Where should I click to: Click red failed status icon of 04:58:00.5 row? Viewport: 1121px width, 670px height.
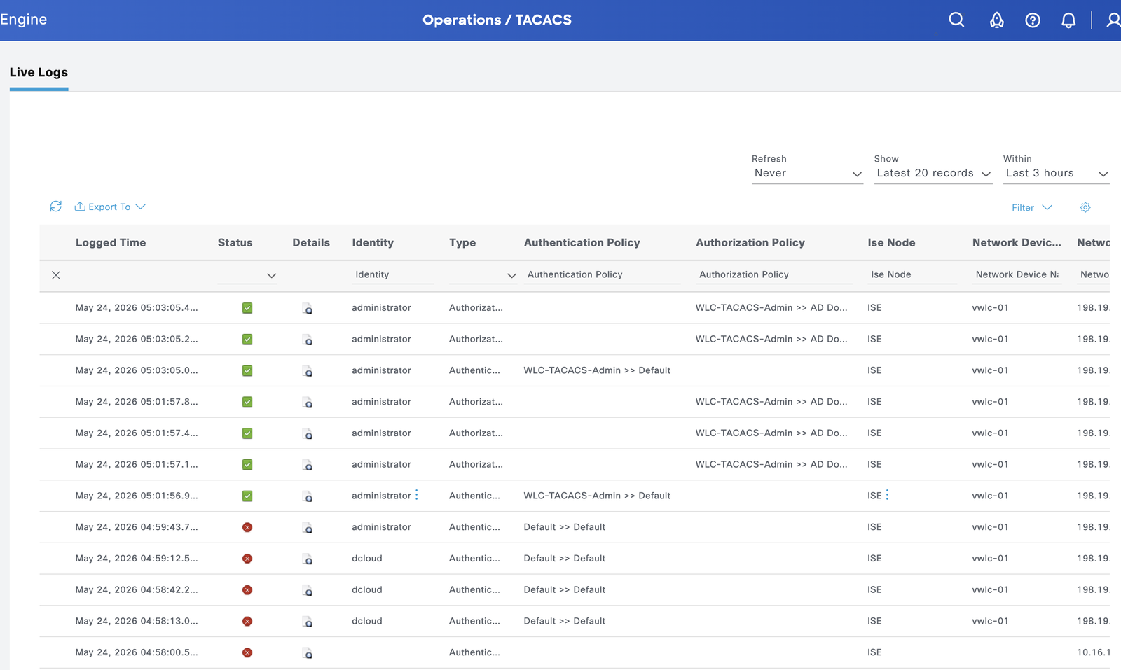pyautogui.click(x=247, y=652)
